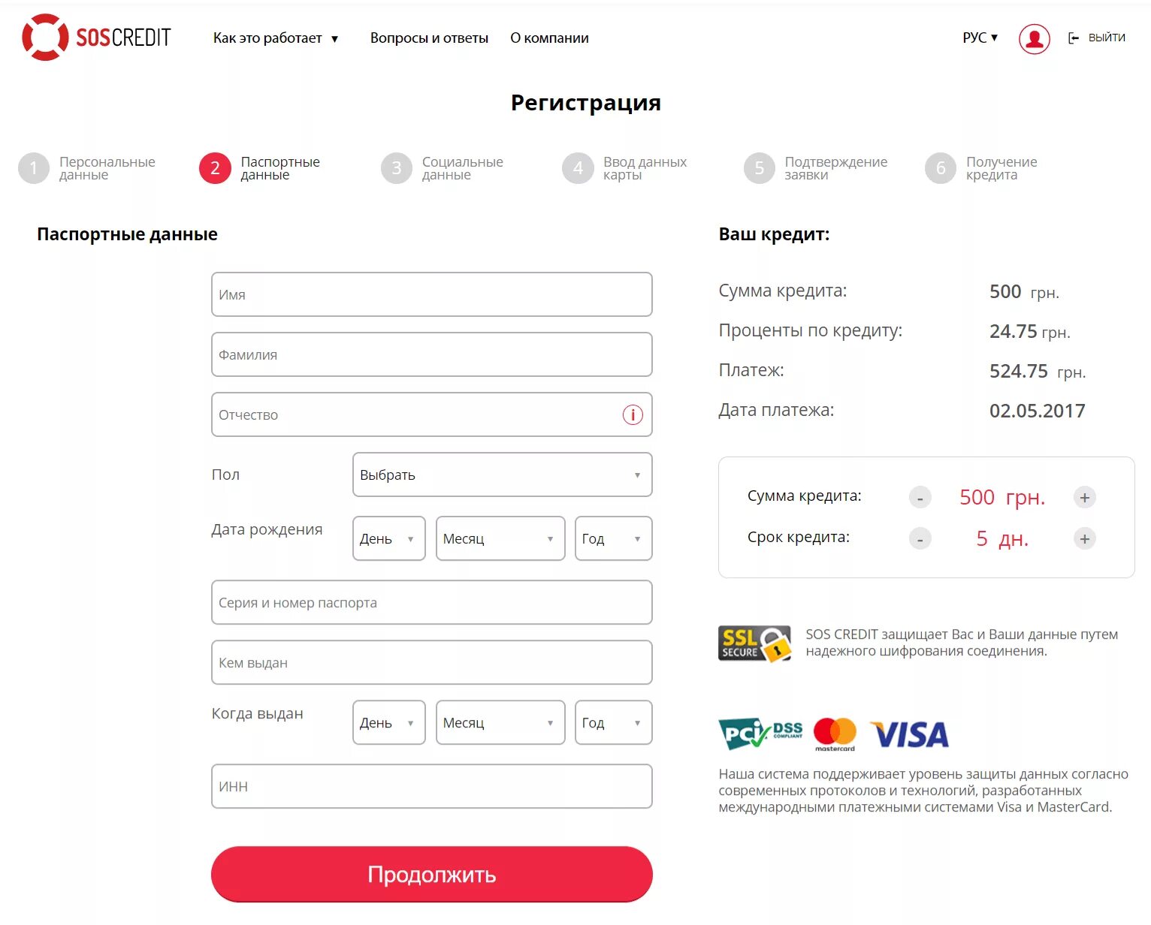
Task: Click the SOS Credit lifebuoy logo
Action: pyautogui.click(x=45, y=38)
